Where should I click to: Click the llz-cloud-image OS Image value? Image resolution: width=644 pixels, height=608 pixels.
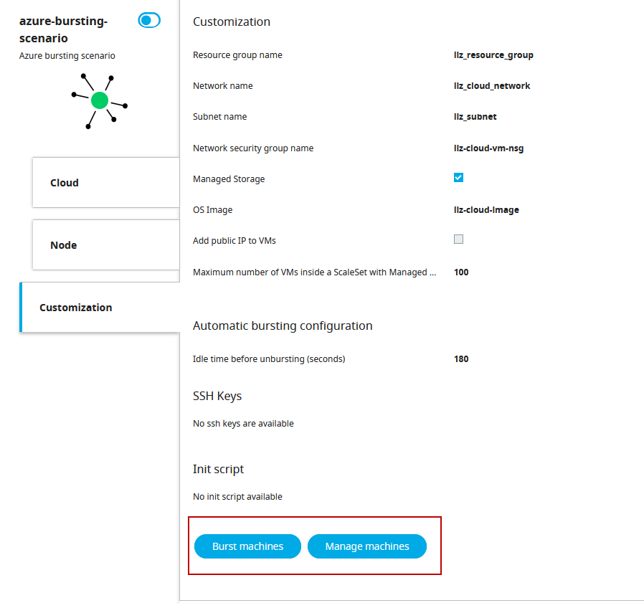[486, 210]
